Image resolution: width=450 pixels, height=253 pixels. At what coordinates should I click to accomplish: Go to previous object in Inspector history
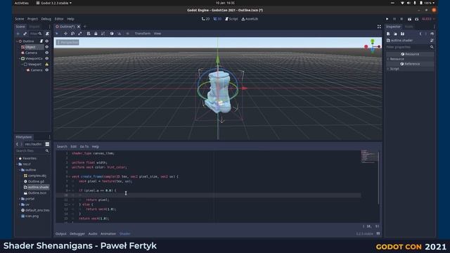(420, 34)
